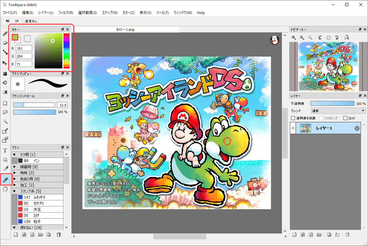Image resolution: width=368 pixels, height=246 pixels.
Task: Expand 色ぬり用 [8] brush group
Action: pos(15,179)
